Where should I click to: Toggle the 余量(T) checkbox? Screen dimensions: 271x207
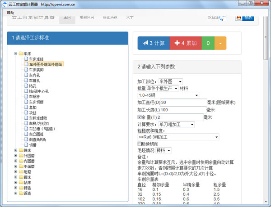coord(139,117)
